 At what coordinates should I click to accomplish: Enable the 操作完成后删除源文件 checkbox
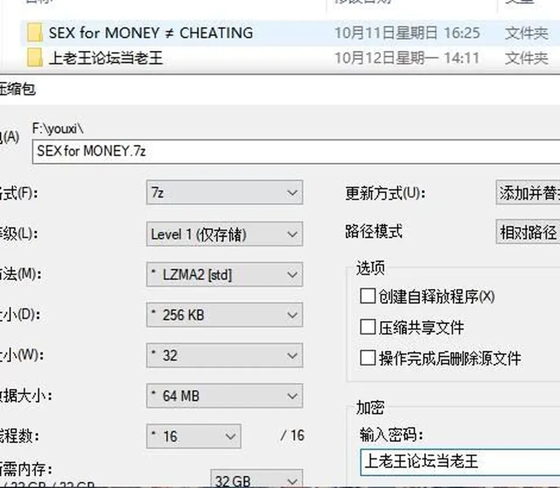click(367, 357)
